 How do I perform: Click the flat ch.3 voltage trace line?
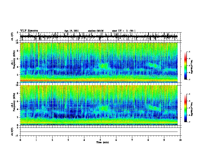99,132
